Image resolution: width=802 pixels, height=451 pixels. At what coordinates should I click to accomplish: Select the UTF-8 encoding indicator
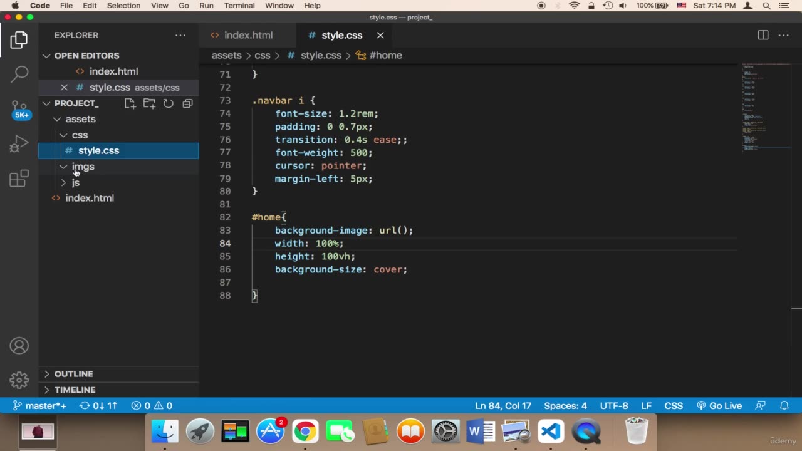coord(614,406)
